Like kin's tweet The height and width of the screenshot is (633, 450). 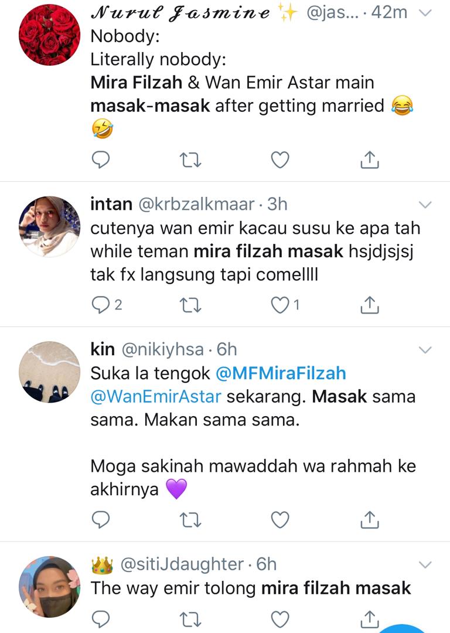281,519
